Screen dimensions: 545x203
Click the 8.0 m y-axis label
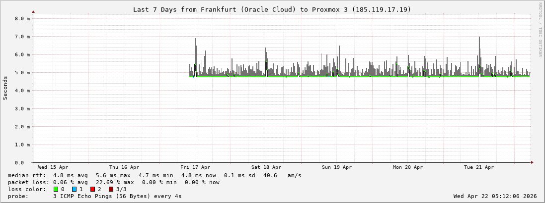[22, 18]
